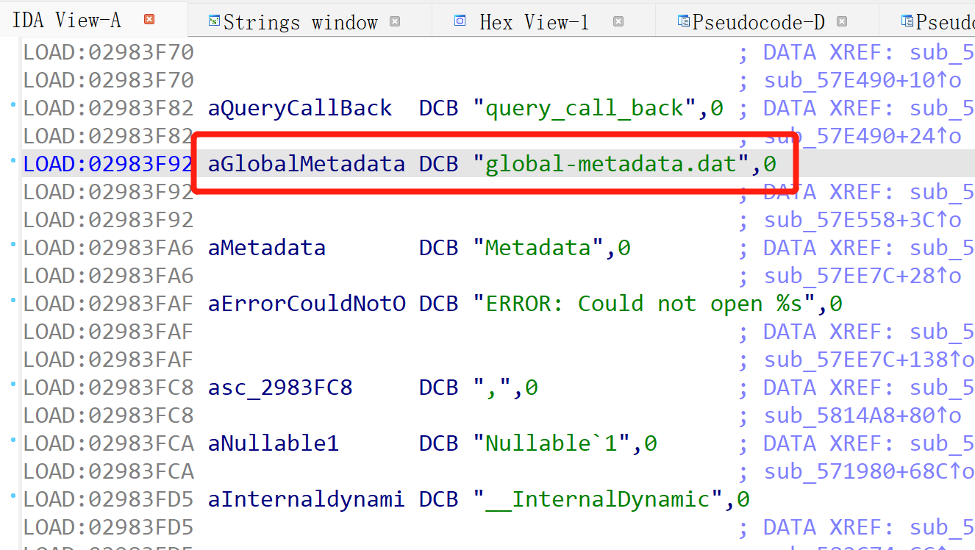Image resolution: width=975 pixels, height=550 pixels.
Task: Click address LOAD:02983FAF beside aErrorCouldNotO
Action: (x=108, y=304)
